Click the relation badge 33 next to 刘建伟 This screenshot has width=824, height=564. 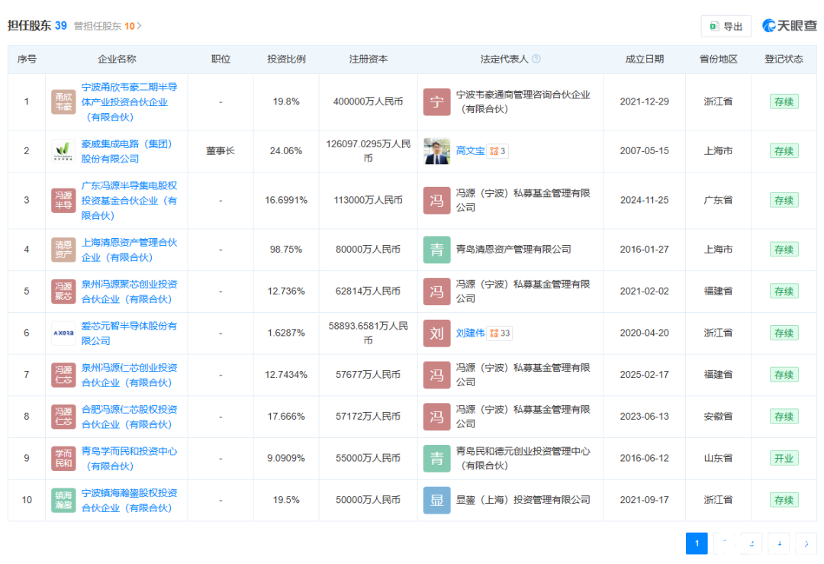tap(499, 334)
